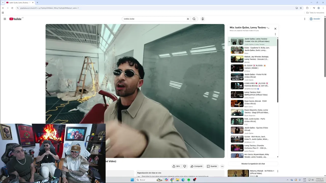The height and width of the screenshot is (183, 326).
Task: Click the playlist panel scrollbar
Action: coord(278,70)
